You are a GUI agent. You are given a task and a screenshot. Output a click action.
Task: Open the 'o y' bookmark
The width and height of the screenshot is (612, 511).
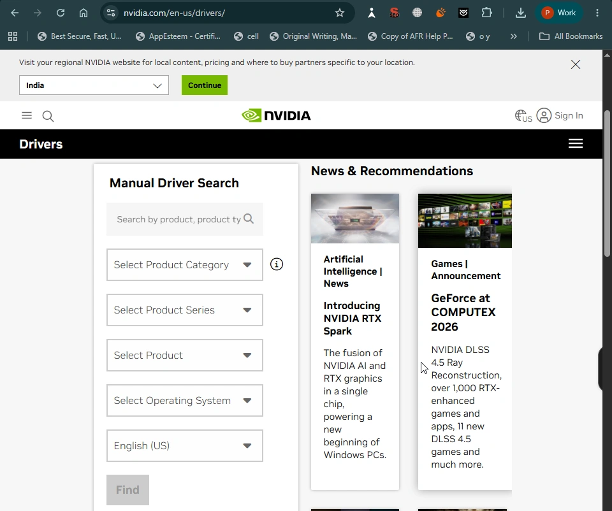click(x=478, y=36)
